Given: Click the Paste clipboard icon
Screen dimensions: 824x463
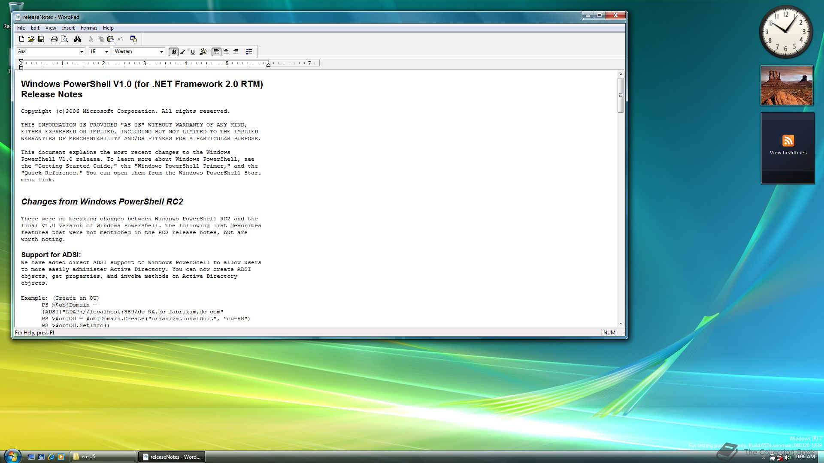Looking at the screenshot, I should coord(111,39).
